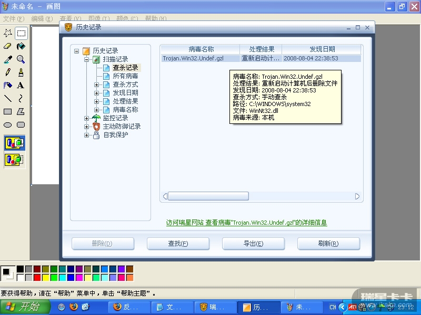Select the Free-Form Select tool in Paint
This screenshot has width=421, height=315.
tap(8, 33)
